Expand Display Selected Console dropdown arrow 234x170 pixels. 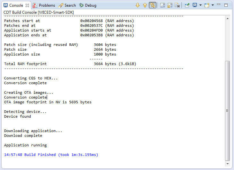[x=200, y=5]
